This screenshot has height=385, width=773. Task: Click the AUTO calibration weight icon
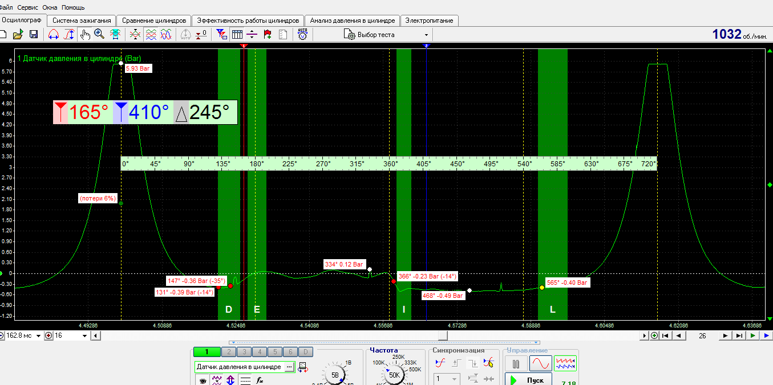(185, 34)
